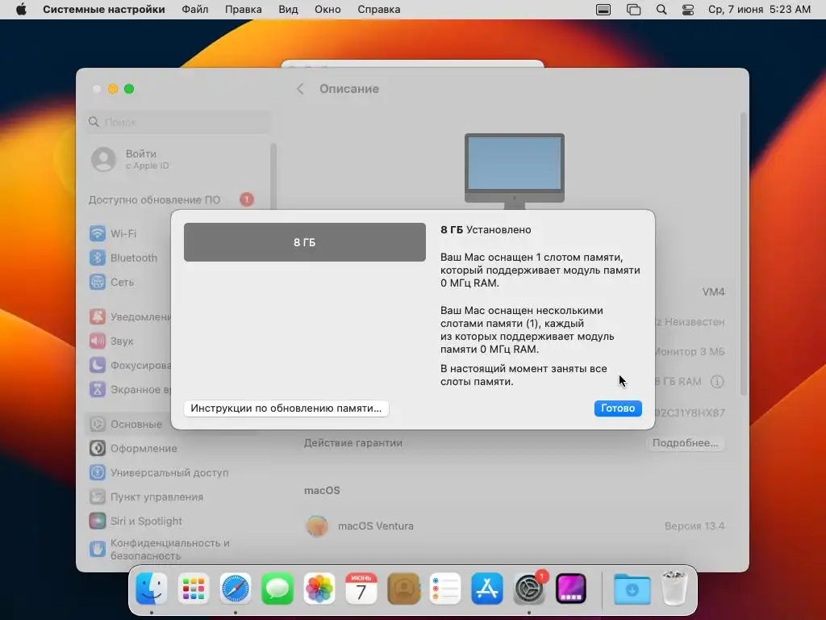The height and width of the screenshot is (620, 826).
Task: Select Экранное время icon in sidebar
Action: point(98,390)
